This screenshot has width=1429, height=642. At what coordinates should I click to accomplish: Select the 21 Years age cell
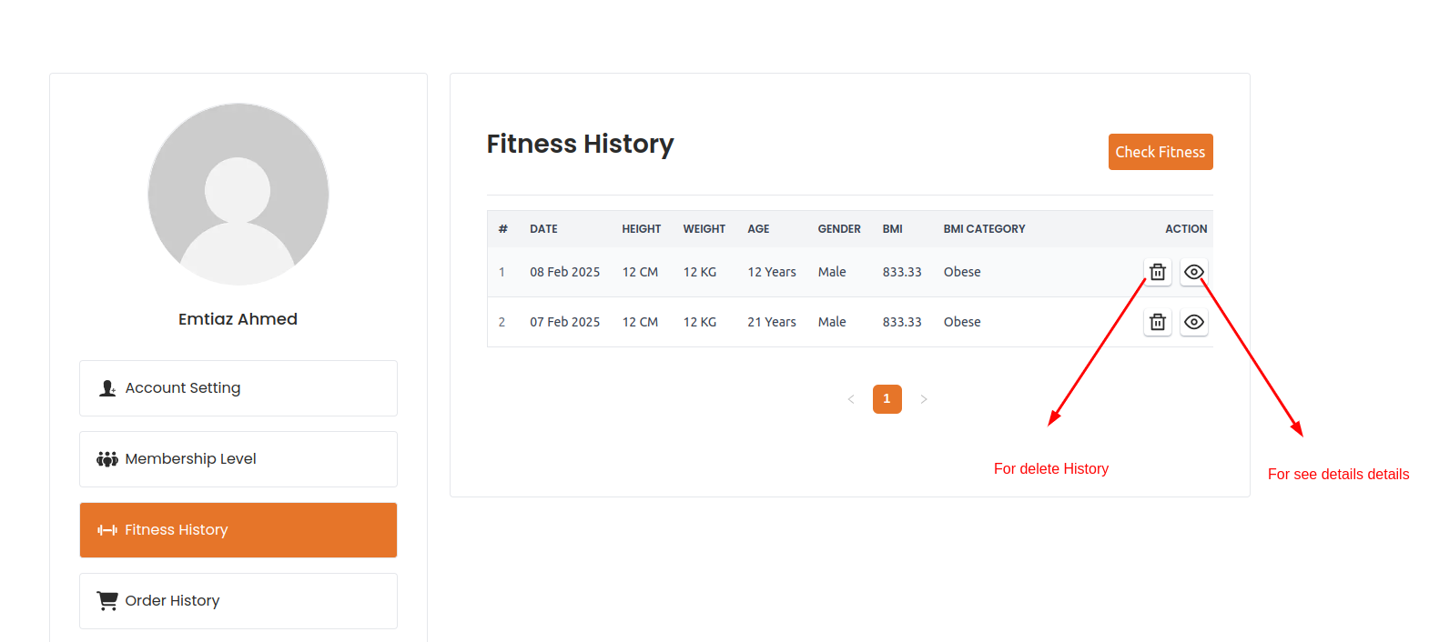pos(771,322)
